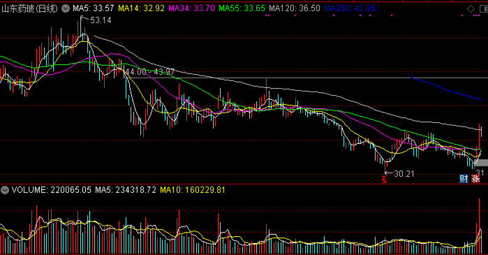Click the diamond icon at top right

click(471, 8)
